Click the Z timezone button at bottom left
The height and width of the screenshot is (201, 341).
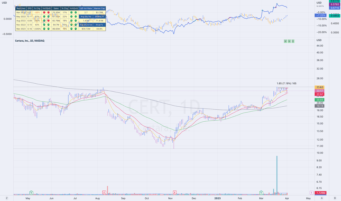coord(7,198)
